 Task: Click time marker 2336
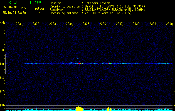point(103,24)
